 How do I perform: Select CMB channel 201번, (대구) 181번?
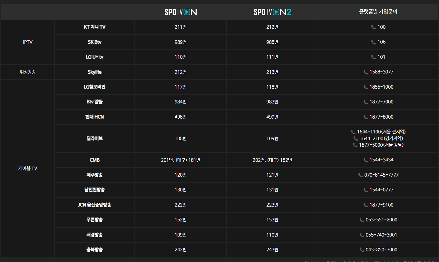coord(180,160)
